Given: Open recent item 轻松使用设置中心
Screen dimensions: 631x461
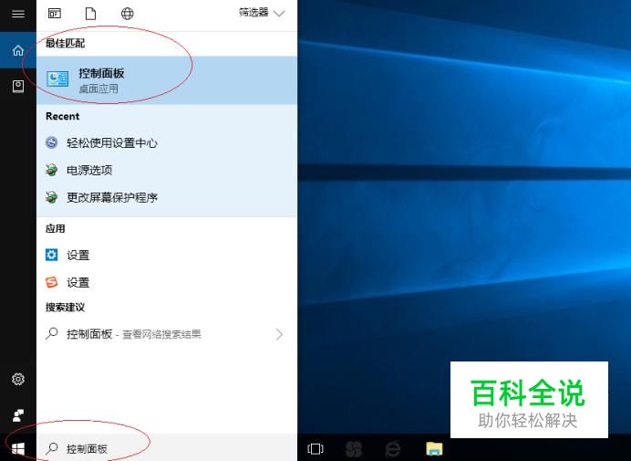Looking at the screenshot, I should point(167,142).
